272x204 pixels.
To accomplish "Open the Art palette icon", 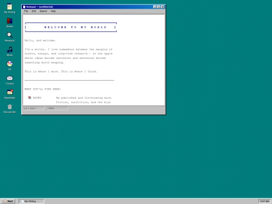I will coord(10,65).
